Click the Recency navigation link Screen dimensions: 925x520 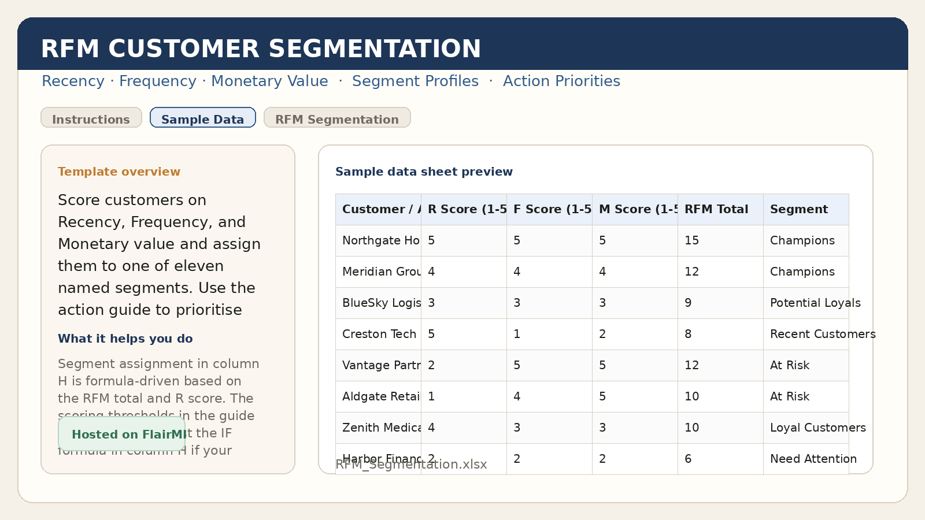[73, 81]
